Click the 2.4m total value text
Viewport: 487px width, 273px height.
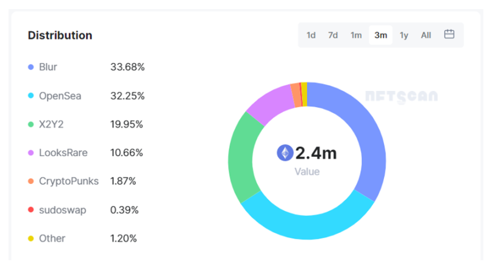(x=316, y=153)
